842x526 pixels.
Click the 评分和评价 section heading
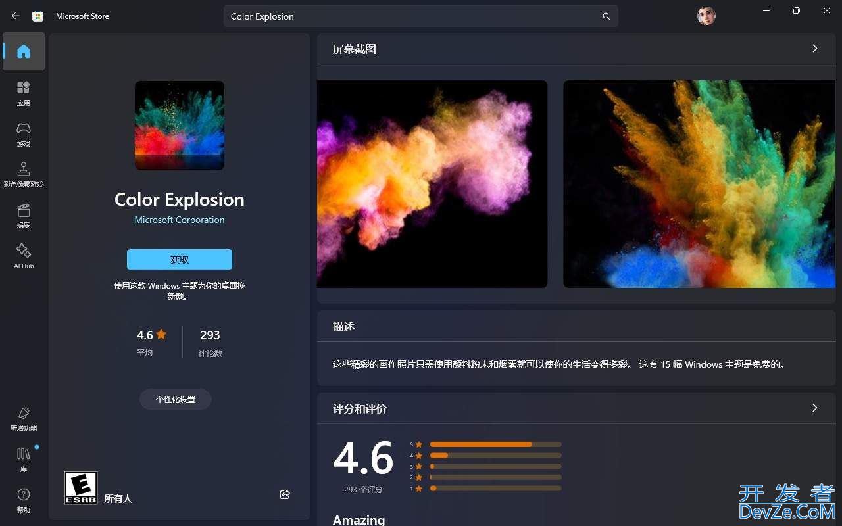[360, 409]
